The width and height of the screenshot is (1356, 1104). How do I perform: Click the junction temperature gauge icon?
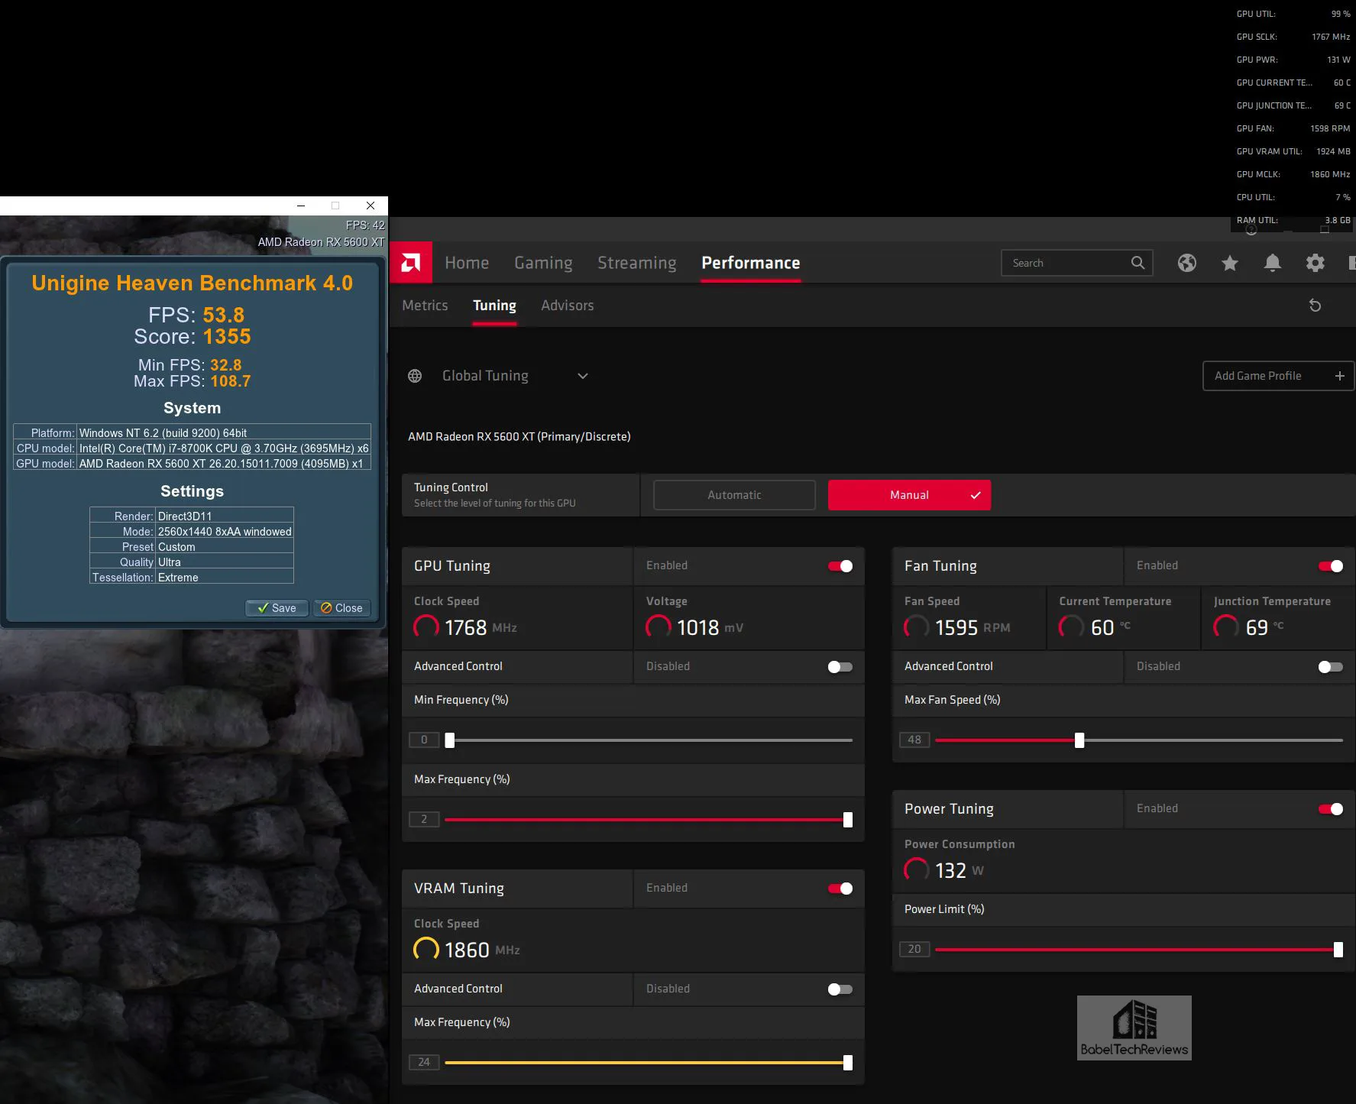coord(1226,627)
